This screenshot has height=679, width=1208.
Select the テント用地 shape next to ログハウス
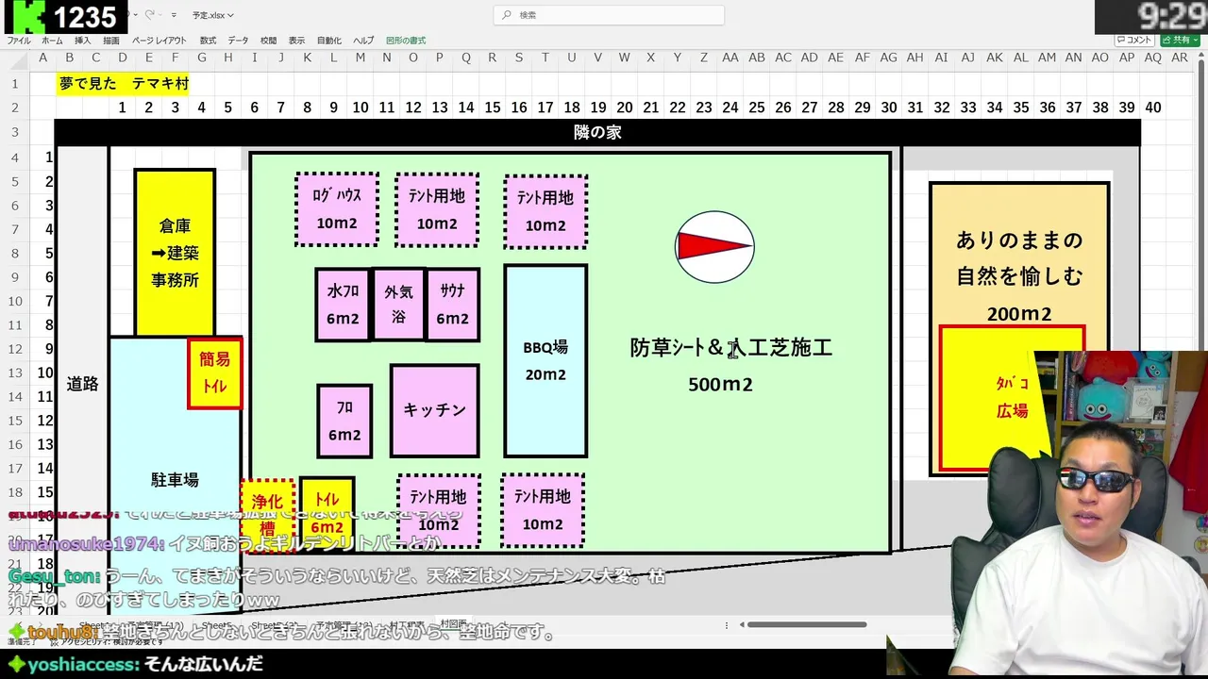tap(437, 209)
